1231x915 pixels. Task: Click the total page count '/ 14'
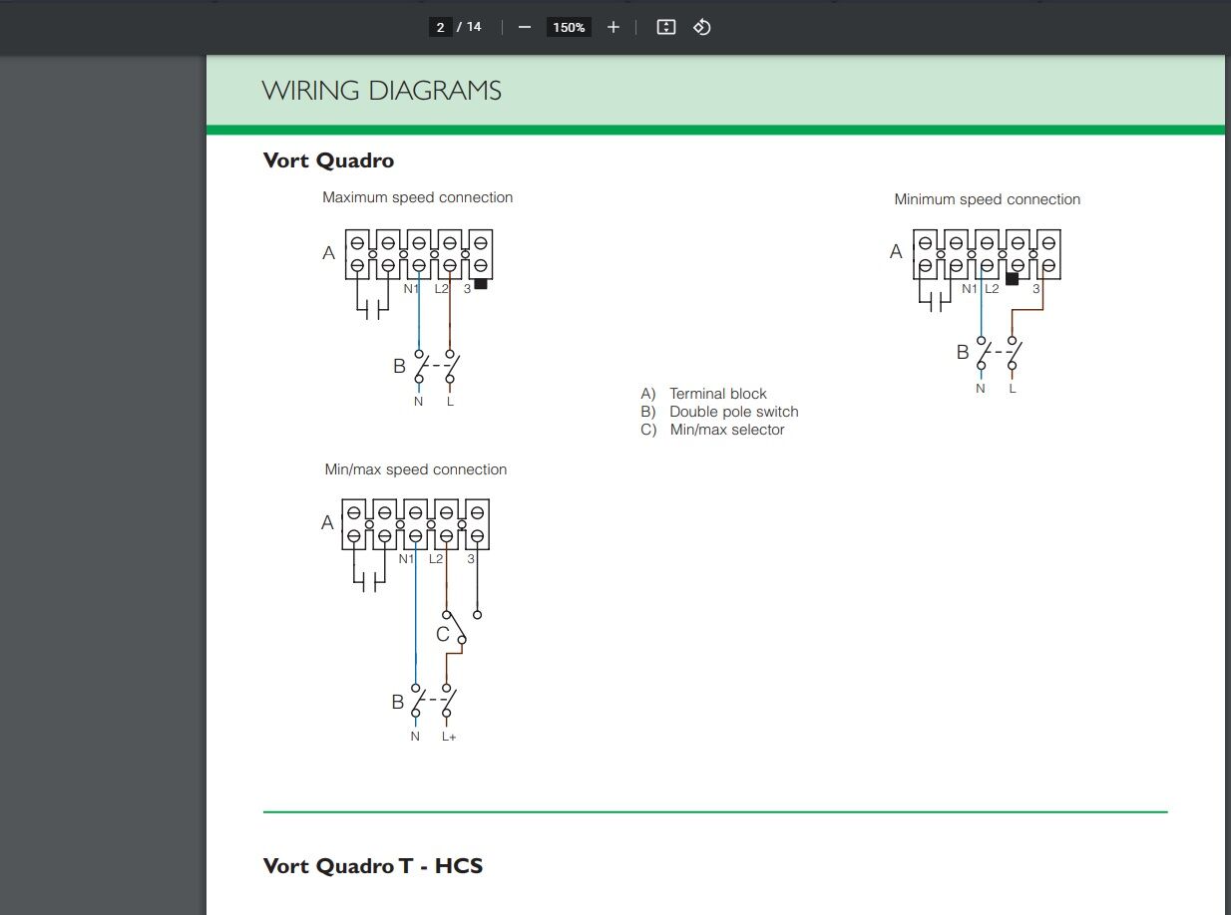470,27
